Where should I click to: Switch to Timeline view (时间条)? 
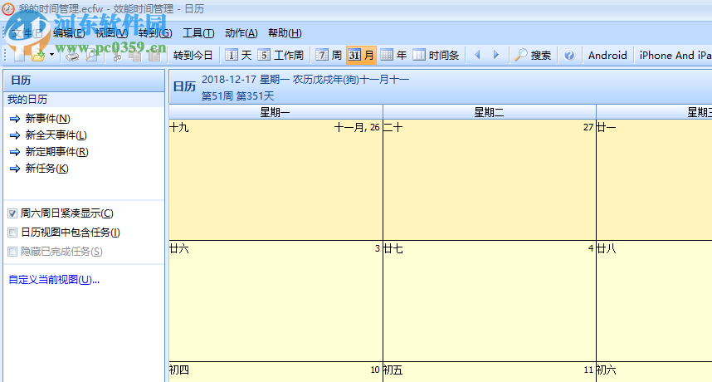(x=436, y=56)
